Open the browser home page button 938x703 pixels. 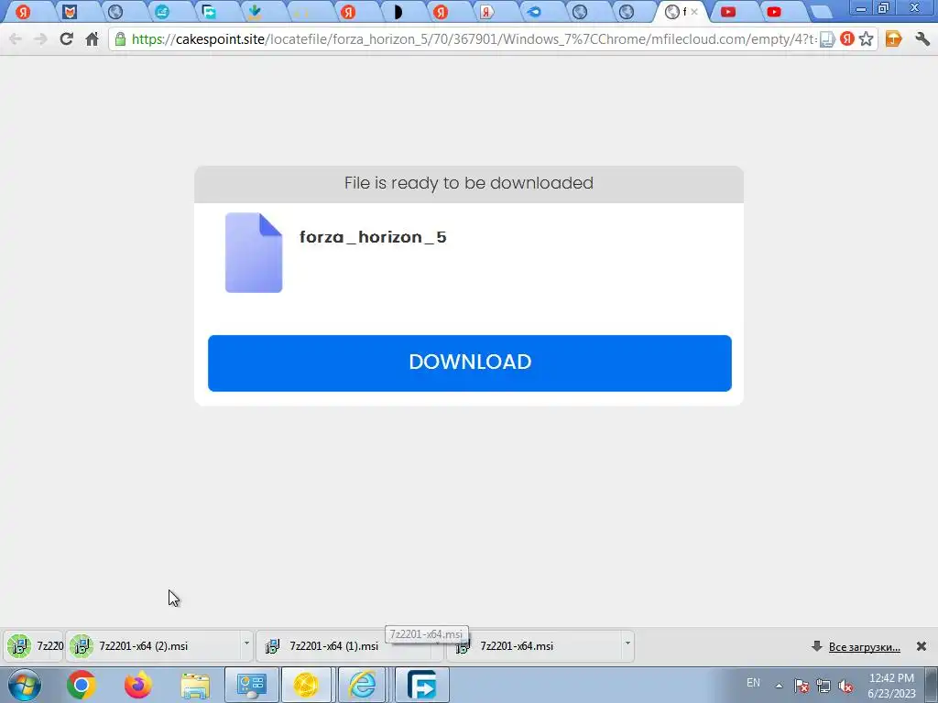92,38
